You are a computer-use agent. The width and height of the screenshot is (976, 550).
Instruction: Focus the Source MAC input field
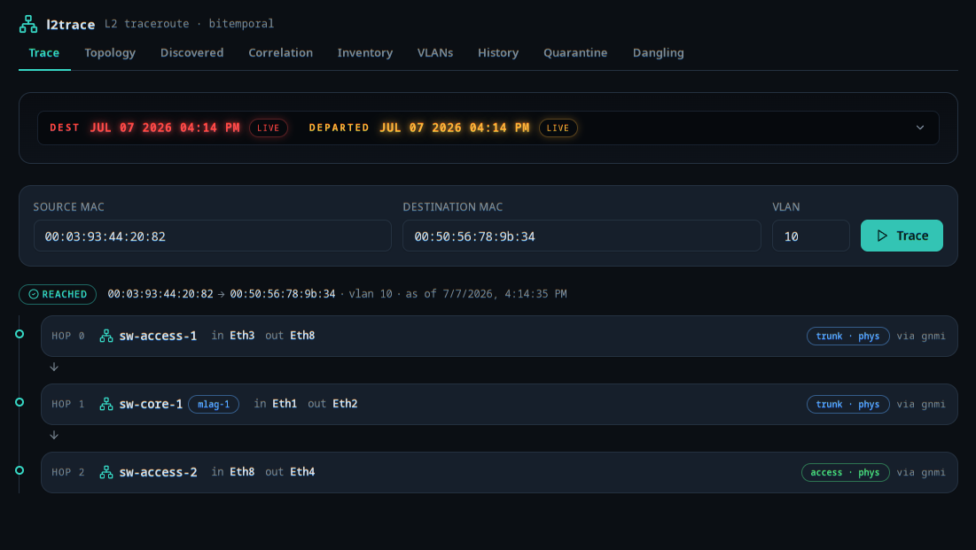pos(212,236)
